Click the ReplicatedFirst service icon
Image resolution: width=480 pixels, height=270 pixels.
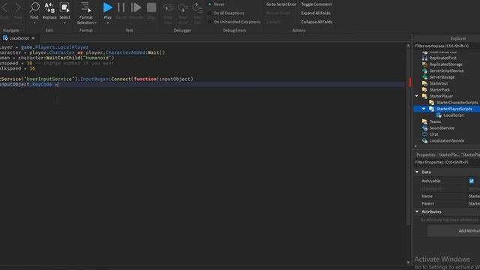(424, 58)
